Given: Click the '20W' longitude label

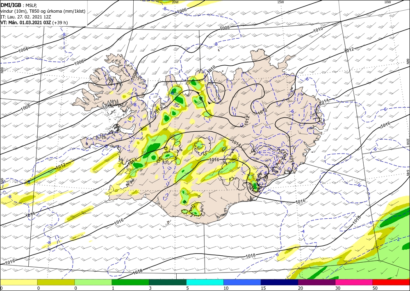Looking at the screenshot, I should click(175, 2).
